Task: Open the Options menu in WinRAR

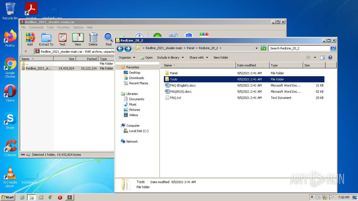Action: tap(78, 27)
